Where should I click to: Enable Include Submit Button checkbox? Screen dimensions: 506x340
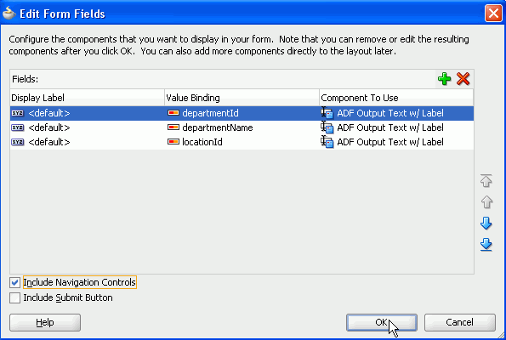(x=14, y=297)
